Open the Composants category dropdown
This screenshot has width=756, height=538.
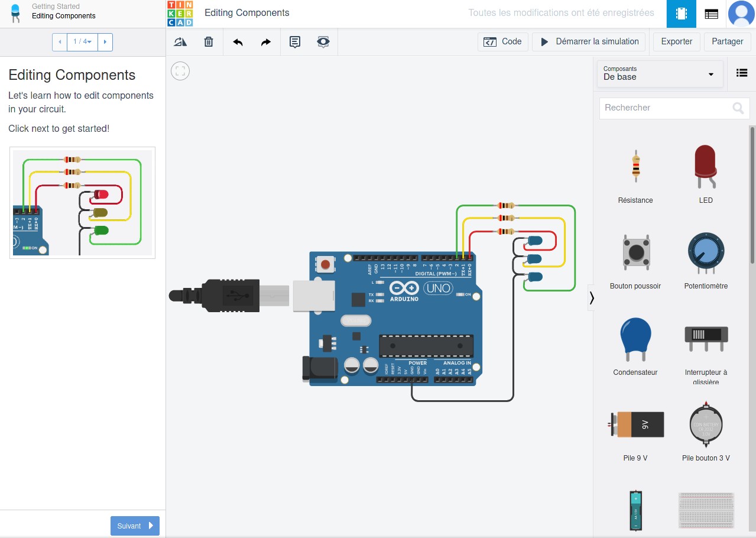point(660,74)
